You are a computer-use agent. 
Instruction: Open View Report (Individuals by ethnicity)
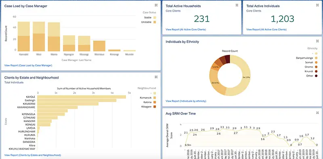pyautogui.click(x=186, y=101)
